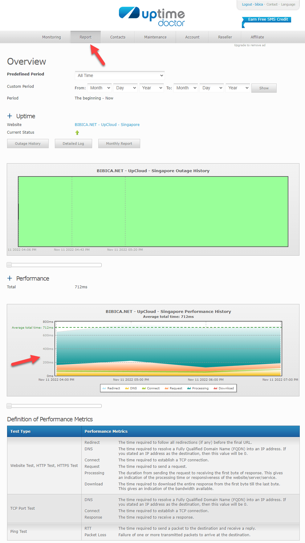Toggle the Download series in chart legend
305x543 pixels.
[x=224, y=388]
